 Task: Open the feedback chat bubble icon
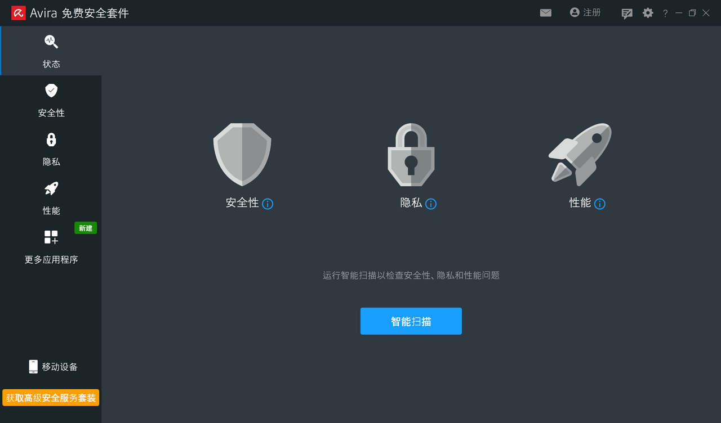pos(626,13)
